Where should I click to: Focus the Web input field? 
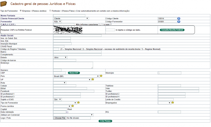click(178, 89)
